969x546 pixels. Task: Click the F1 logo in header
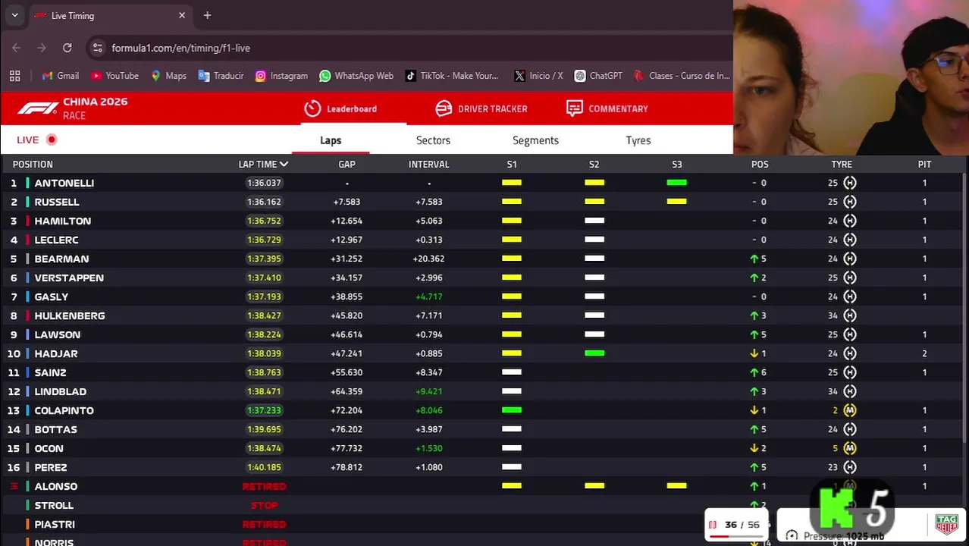point(38,108)
